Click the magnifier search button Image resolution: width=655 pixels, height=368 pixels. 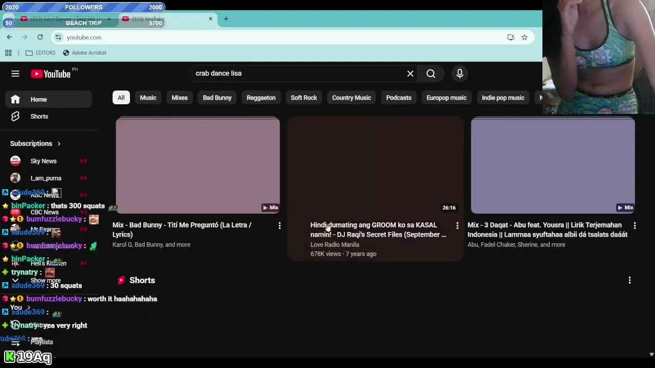tap(431, 74)
